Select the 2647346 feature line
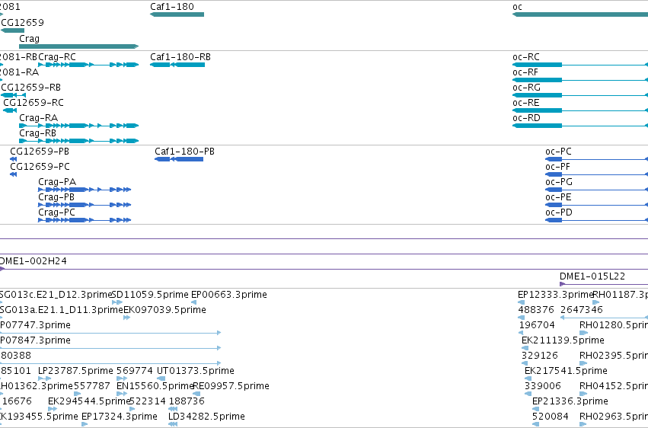648x428 pixels. 604,318
